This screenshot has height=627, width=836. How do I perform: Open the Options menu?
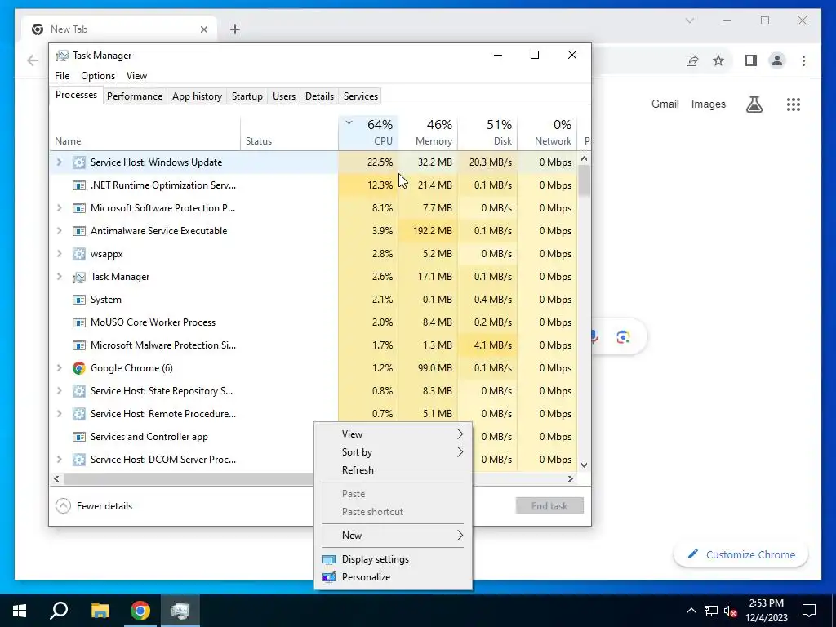click(98, 76)
